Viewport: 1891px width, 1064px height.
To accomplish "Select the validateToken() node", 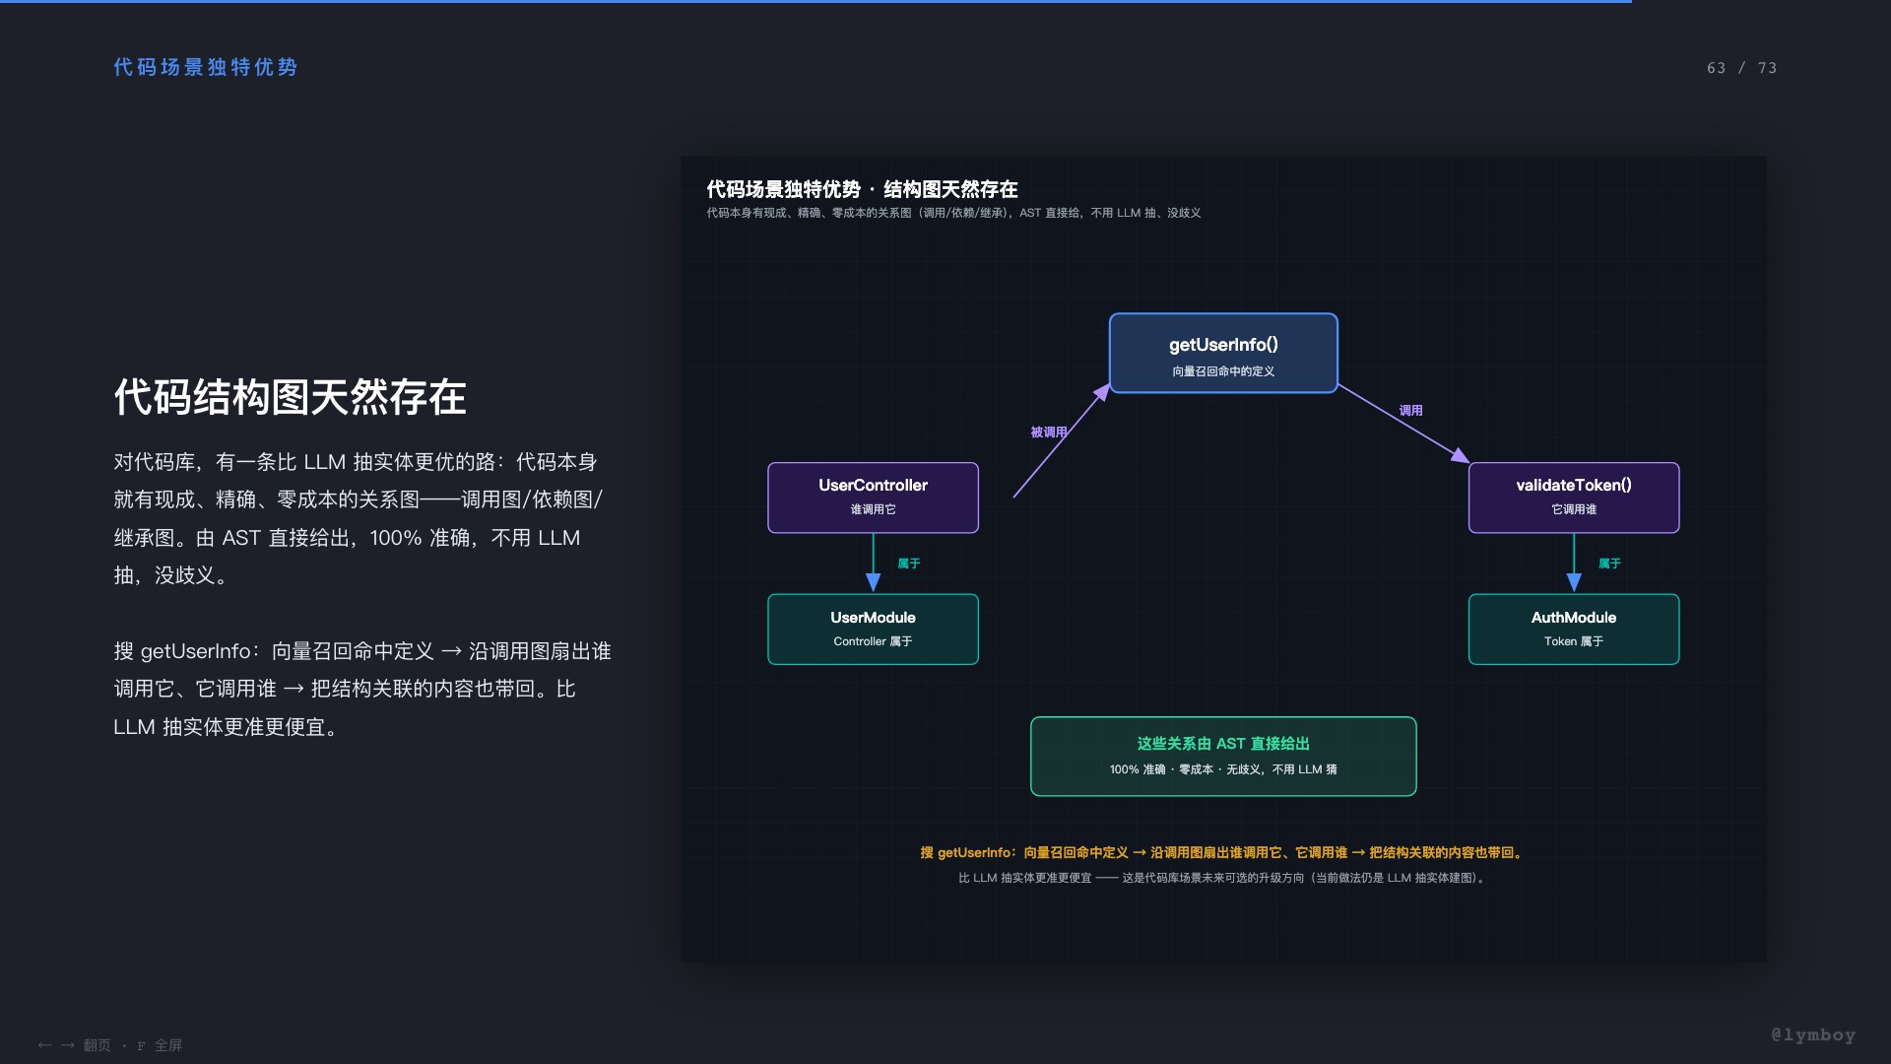I will [x=1574, y=498].
